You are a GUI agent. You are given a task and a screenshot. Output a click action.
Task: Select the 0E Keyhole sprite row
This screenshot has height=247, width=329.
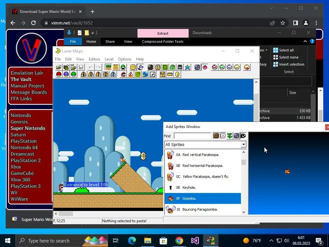203,188
